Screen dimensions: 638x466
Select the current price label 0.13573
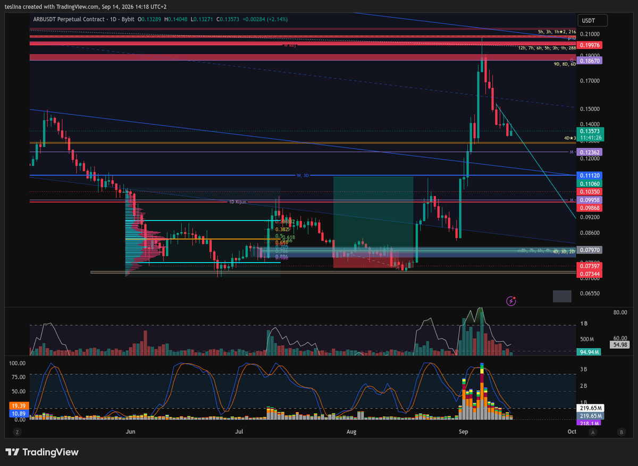click(x=590, y=131)
